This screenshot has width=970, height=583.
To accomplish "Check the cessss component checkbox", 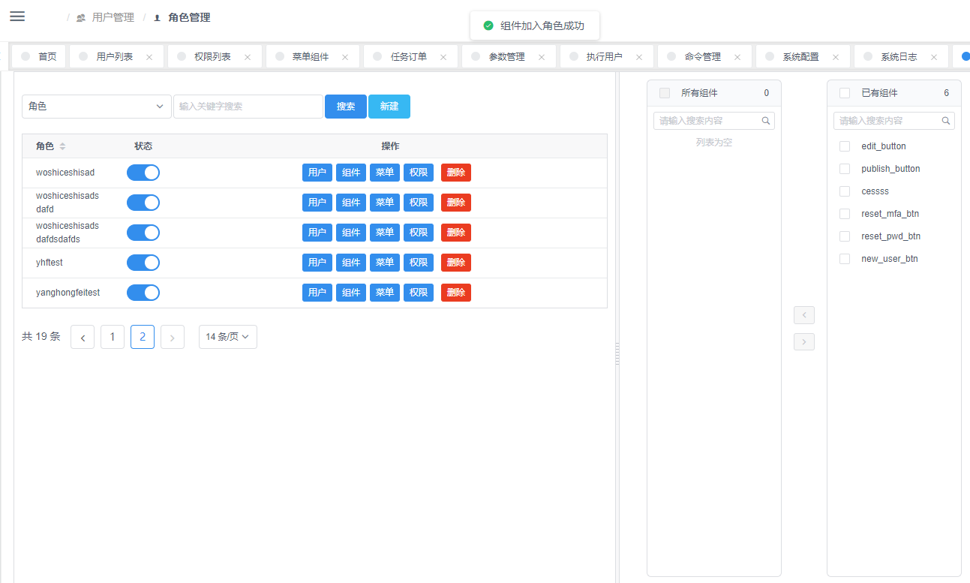I will (x=845, y=191).
